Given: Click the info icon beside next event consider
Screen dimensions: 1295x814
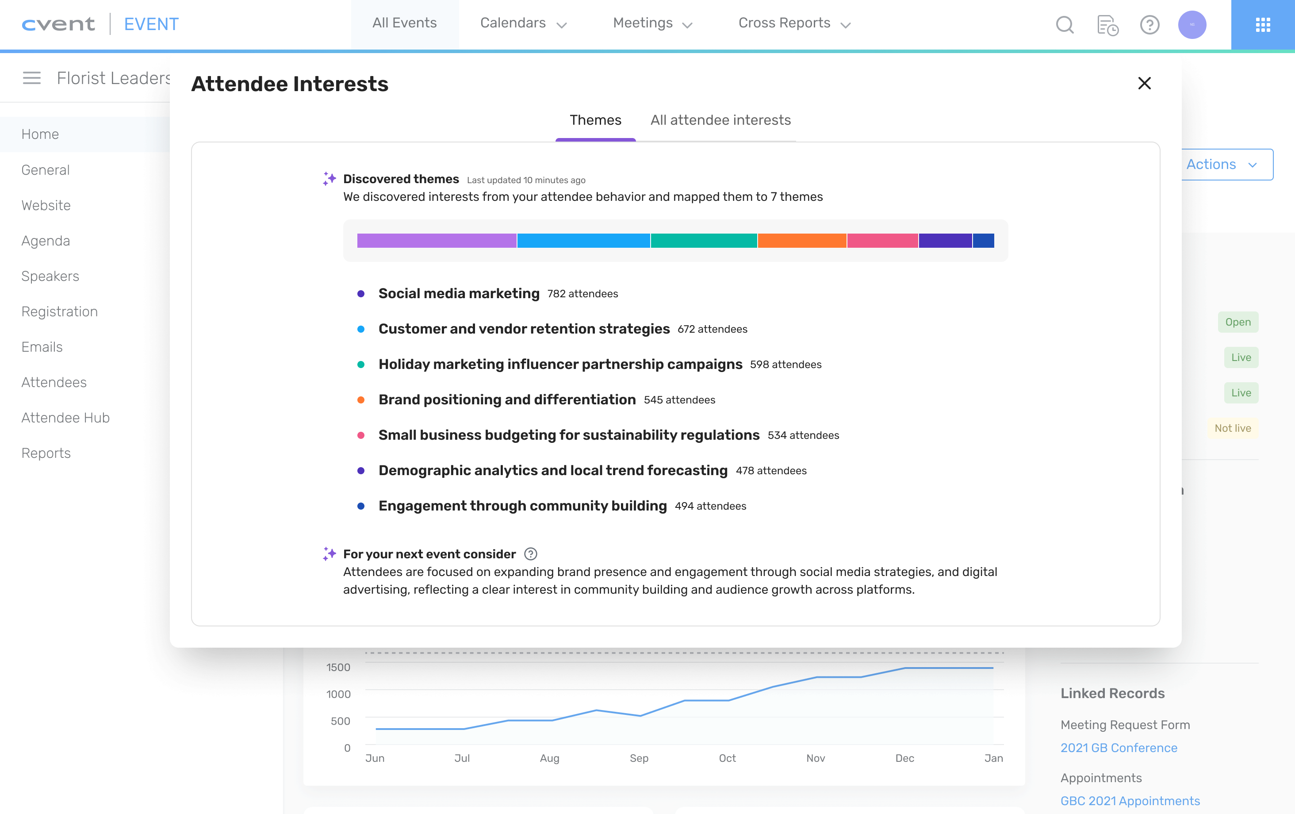Looking at the screenshot, I should [530, 553].
